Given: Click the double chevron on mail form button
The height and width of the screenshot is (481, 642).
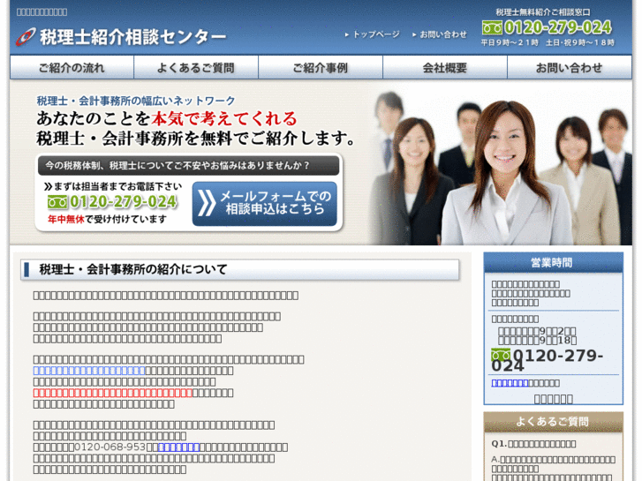Looking at the screenshot, I should (x=207, y=203).
